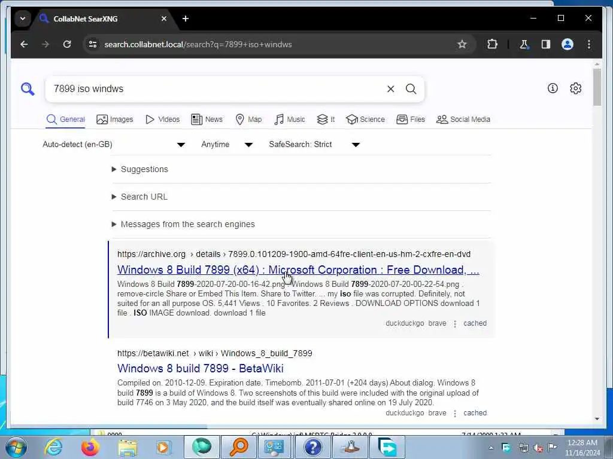Click the address bar URL

coord(198,44)
